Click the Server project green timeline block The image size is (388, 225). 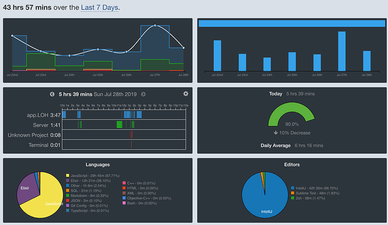(x=120, y=124)
